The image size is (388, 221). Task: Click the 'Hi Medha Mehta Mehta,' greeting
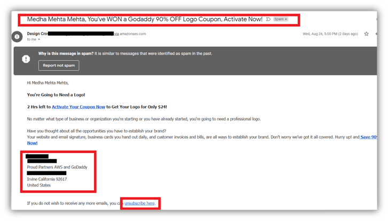(48, 83)
